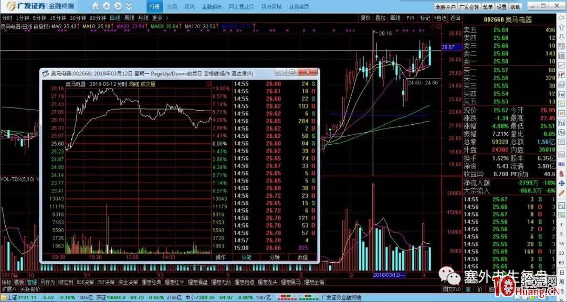Switch chart to 15分钟 period
The height and width of the screenshot is (302, 567).
58,18
